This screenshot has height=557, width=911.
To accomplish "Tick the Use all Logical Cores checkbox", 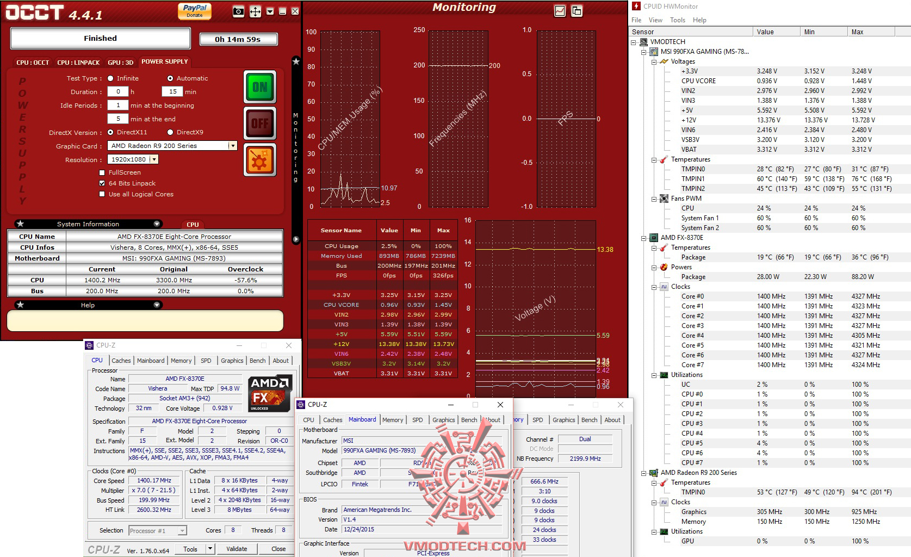I will pos(102,194).
